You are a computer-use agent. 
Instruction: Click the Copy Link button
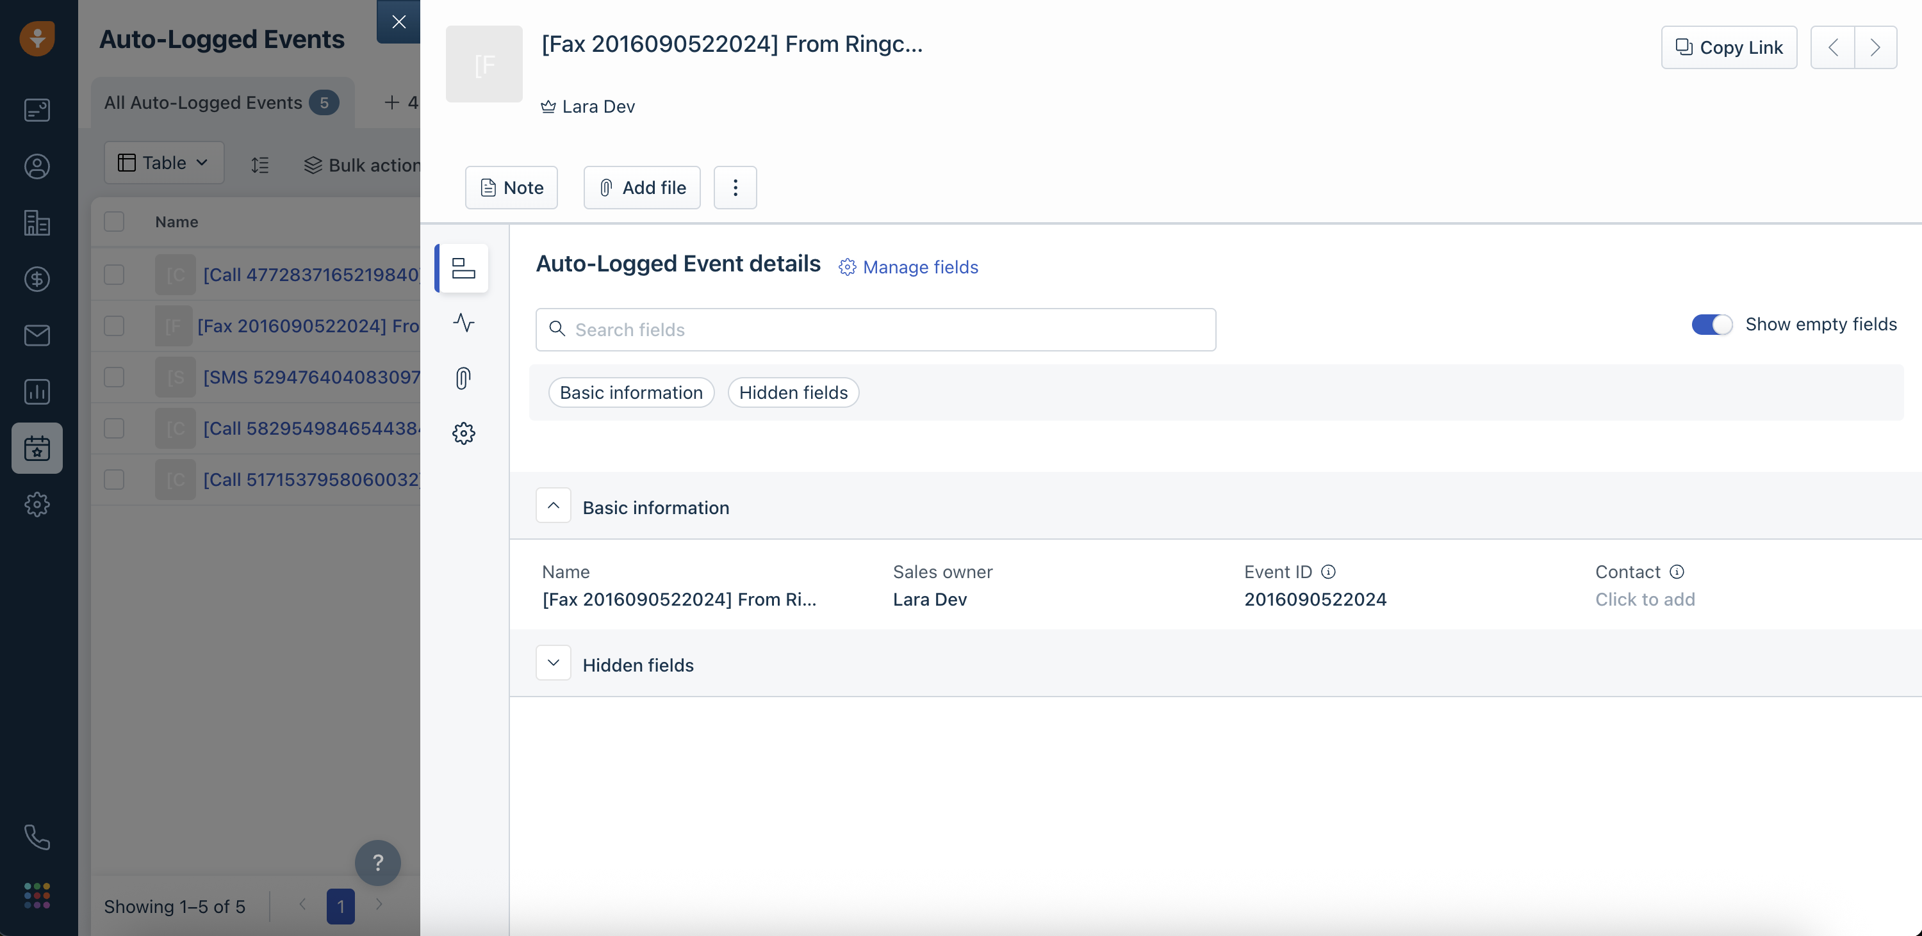coord(1728,47)
